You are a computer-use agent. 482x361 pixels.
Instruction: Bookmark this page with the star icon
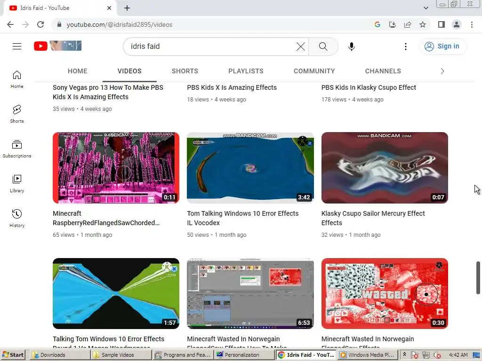pyautogui.click(x=423, y=24)
